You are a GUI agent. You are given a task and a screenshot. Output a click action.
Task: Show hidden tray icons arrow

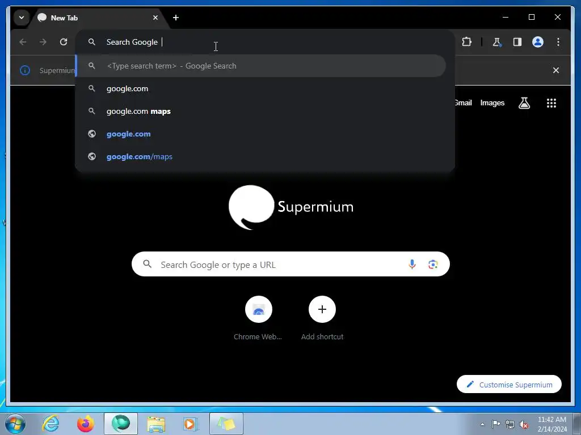[482, 424]
